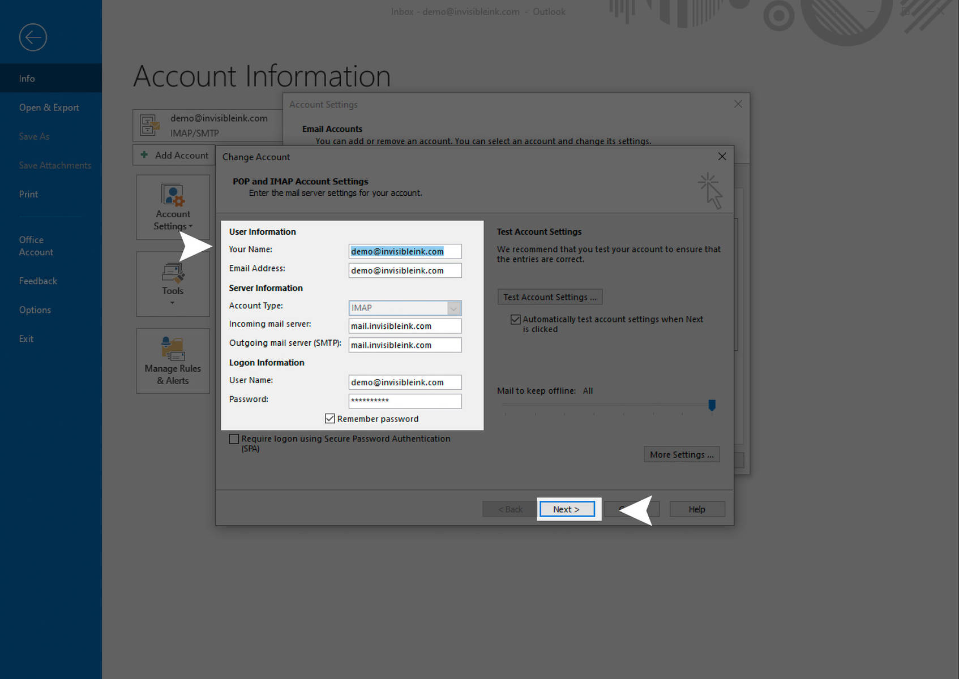Close the Account Settings window behind
Screen dimensions: 959x679
[738, 104]
